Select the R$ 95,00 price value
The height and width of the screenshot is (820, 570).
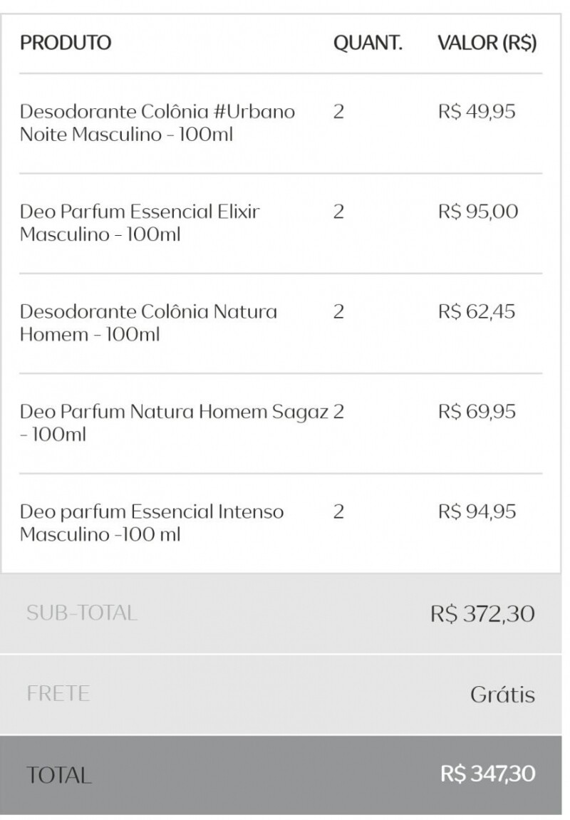pos(478,212)
